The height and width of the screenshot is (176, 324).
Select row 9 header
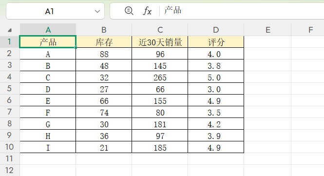(10, 135)
